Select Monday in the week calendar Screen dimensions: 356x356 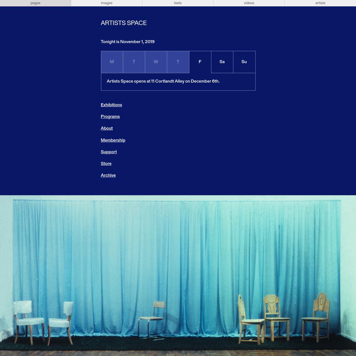112,62
